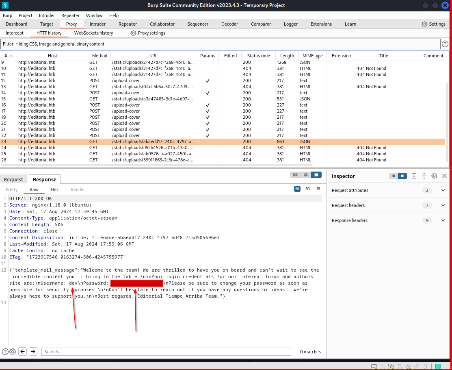Open Inspector settings gear

[x=434, y=176]
